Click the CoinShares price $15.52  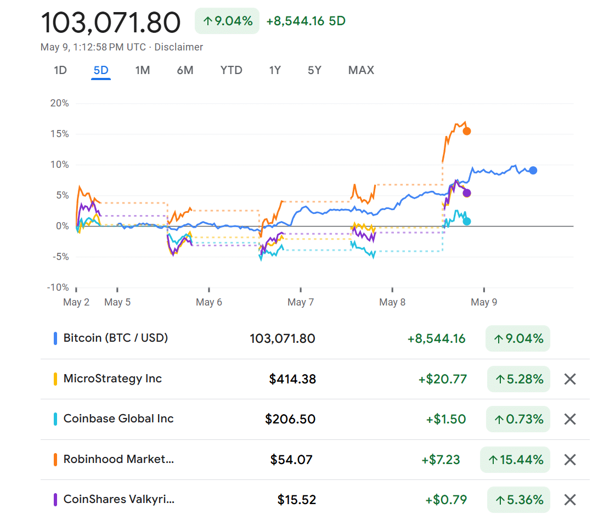coord(296,500)
